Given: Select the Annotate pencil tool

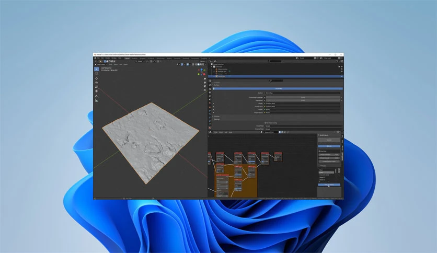Looking at the screenshot, I should pos(96,96).
